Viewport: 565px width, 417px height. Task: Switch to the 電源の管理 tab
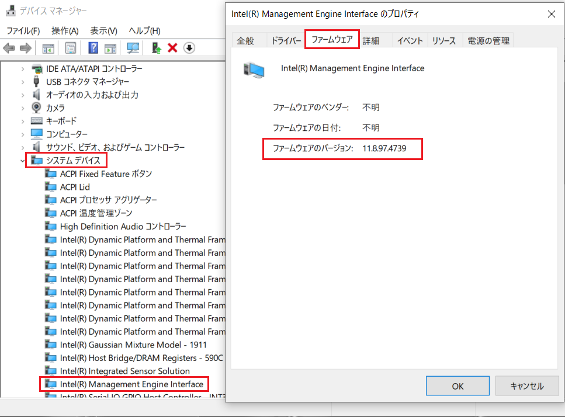[488, 41]
